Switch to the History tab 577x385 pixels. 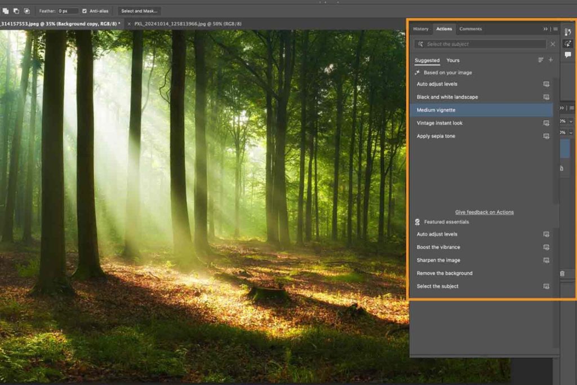[x=420, y=29]
